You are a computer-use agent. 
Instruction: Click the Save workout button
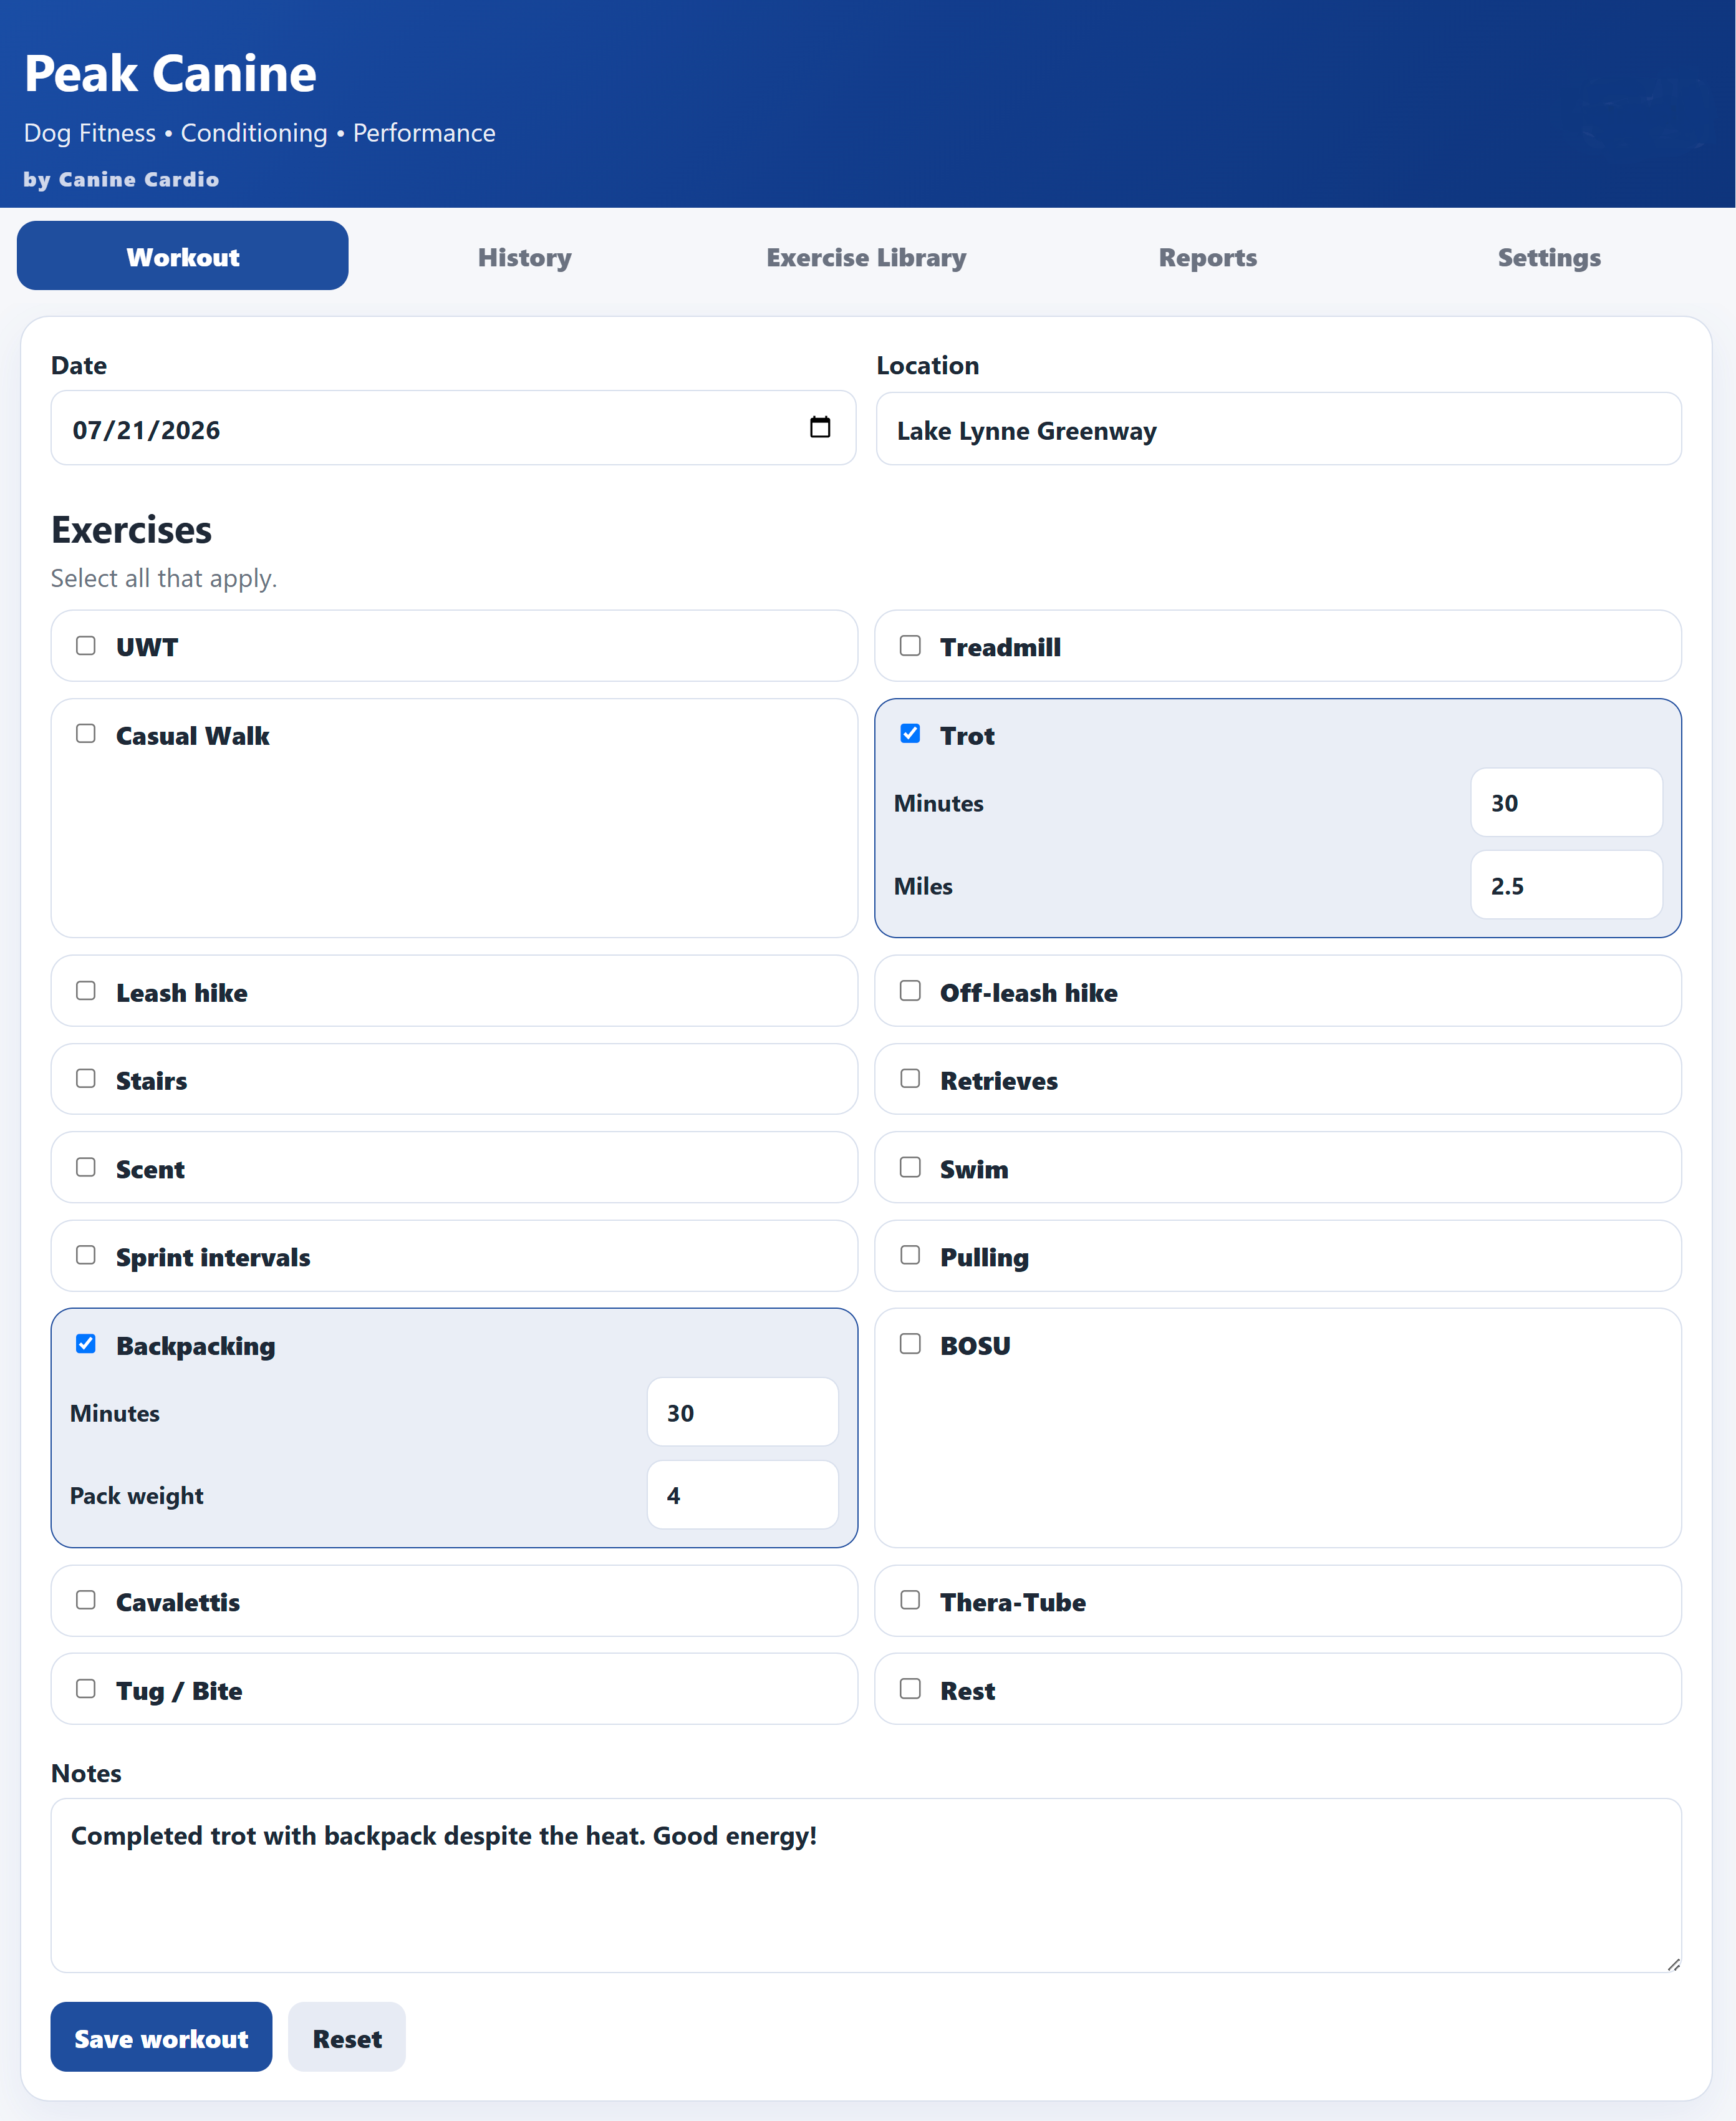[x=161, y=2038]
